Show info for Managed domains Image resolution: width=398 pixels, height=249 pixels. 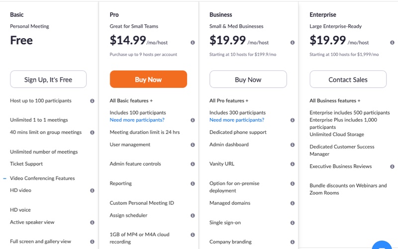click(x=293, y=203)
